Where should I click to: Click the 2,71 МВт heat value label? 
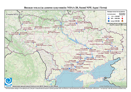[79, 67]
